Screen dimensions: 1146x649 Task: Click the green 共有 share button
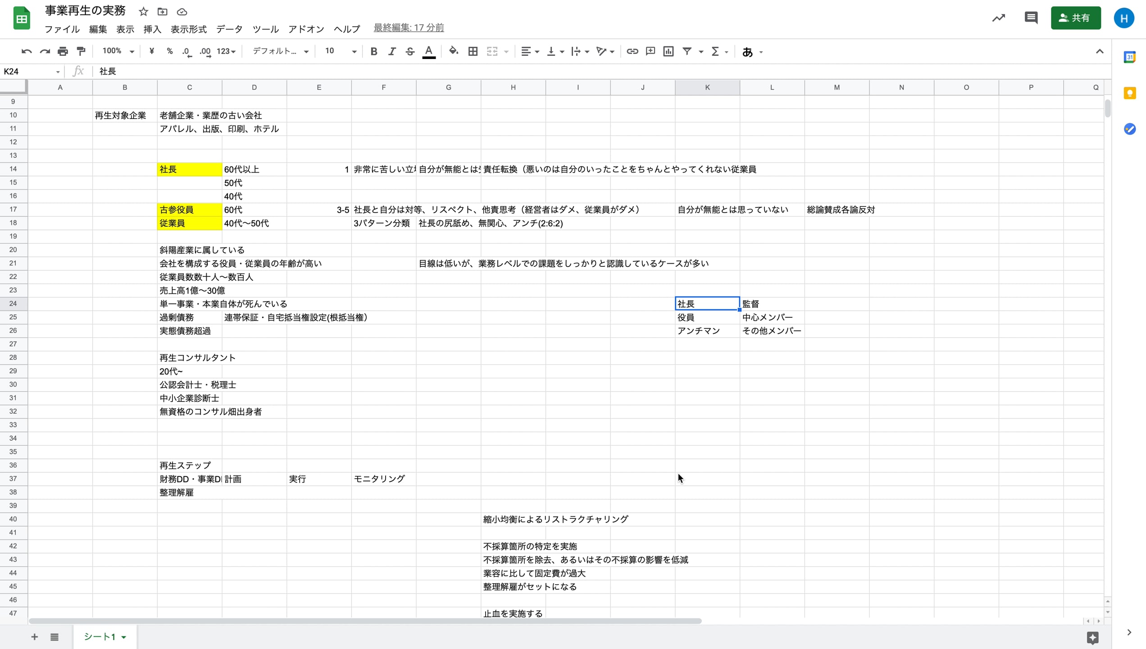click(1075, 18)
